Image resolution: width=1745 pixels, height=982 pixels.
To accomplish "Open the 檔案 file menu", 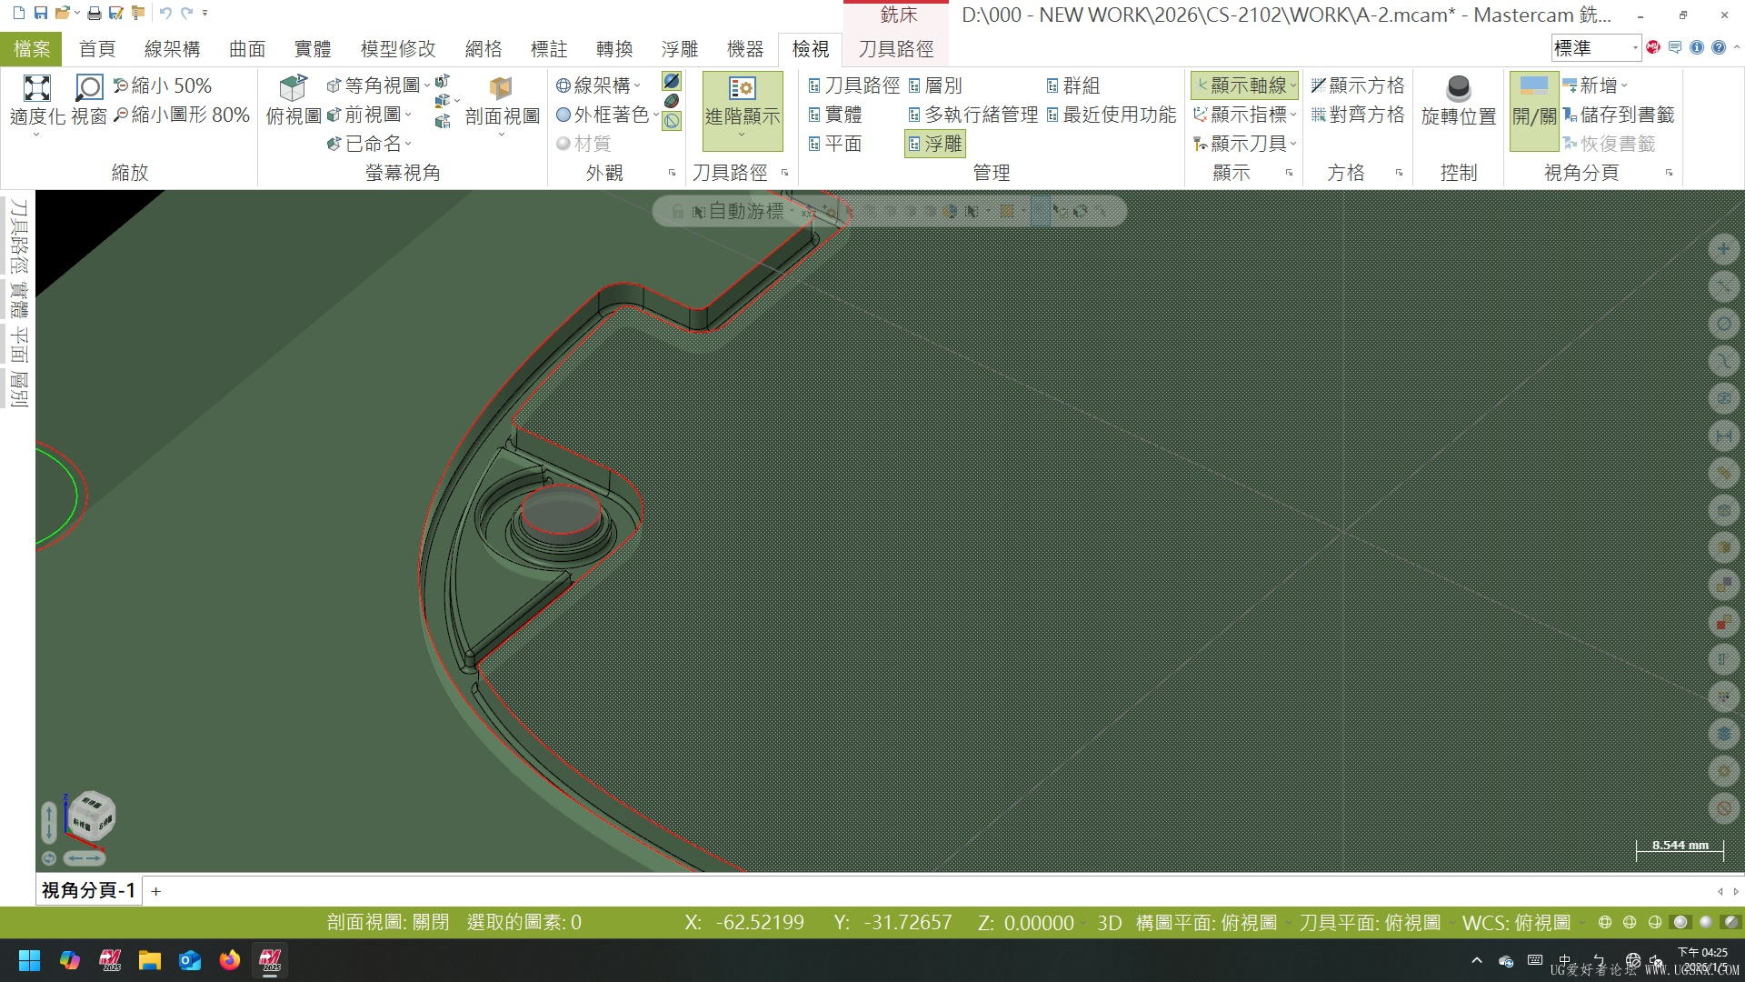I will [x=32, y=49].
